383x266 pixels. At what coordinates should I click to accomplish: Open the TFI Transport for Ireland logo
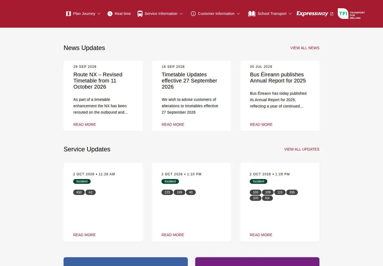click(351, 14)
